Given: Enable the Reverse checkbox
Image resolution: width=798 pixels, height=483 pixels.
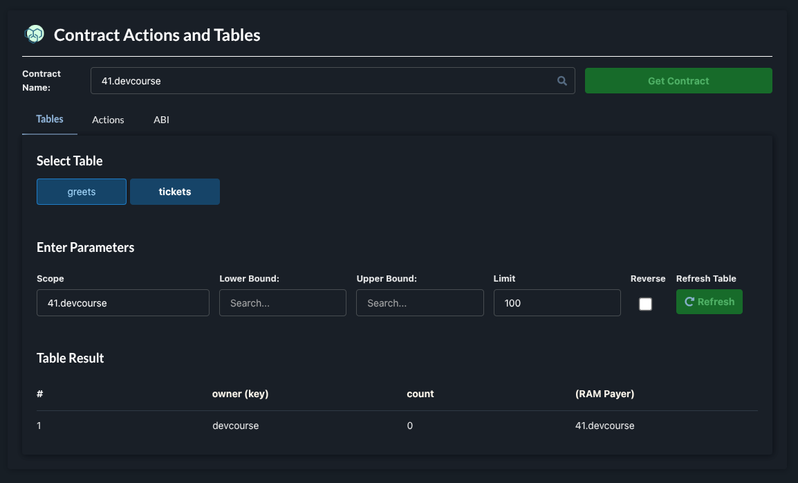Looking at the screenshot, I should click(x=645, y=304).
